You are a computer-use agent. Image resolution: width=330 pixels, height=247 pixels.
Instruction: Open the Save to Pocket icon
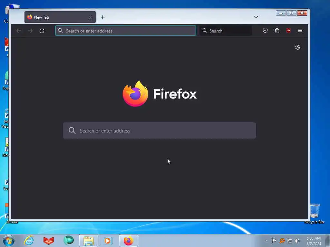tap(265, 31)
